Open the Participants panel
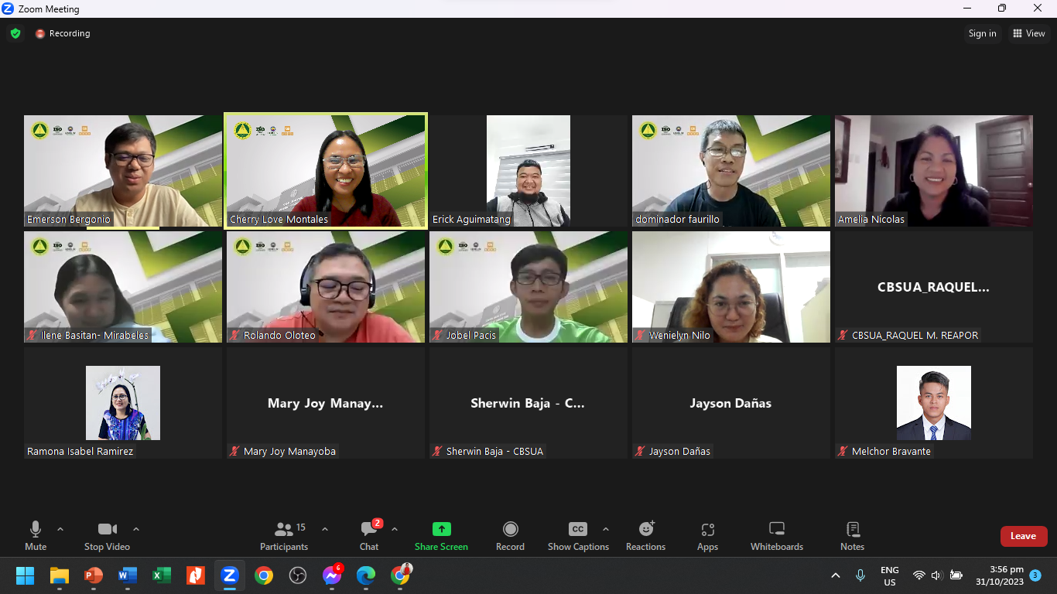This screenshot has height=594, width=1057. click(x=284, y=536)
